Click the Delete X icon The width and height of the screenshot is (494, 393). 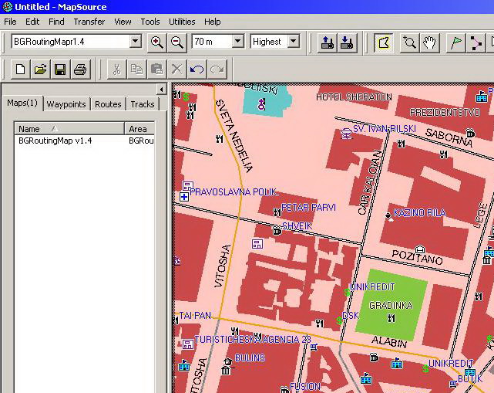click(176, 69)
